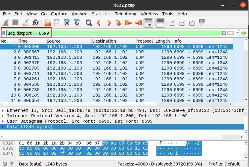Go forward in packet history
Image resolution: width=249 pixels, height=167 pixels.
click(109, 23)
